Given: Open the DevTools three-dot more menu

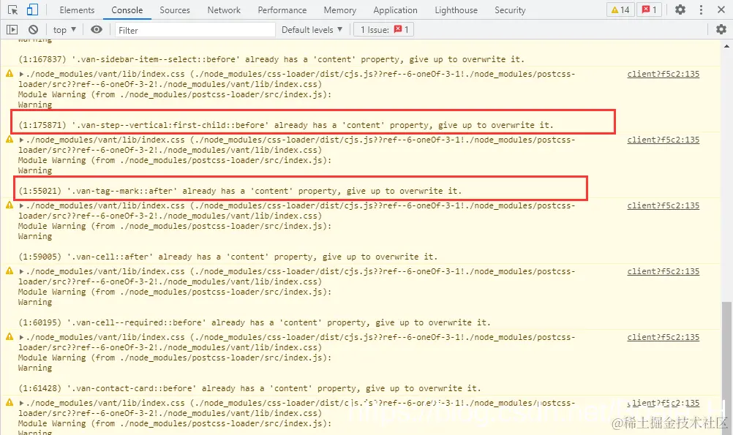Looking at the screenshot, I should click(x=701, y=10).
